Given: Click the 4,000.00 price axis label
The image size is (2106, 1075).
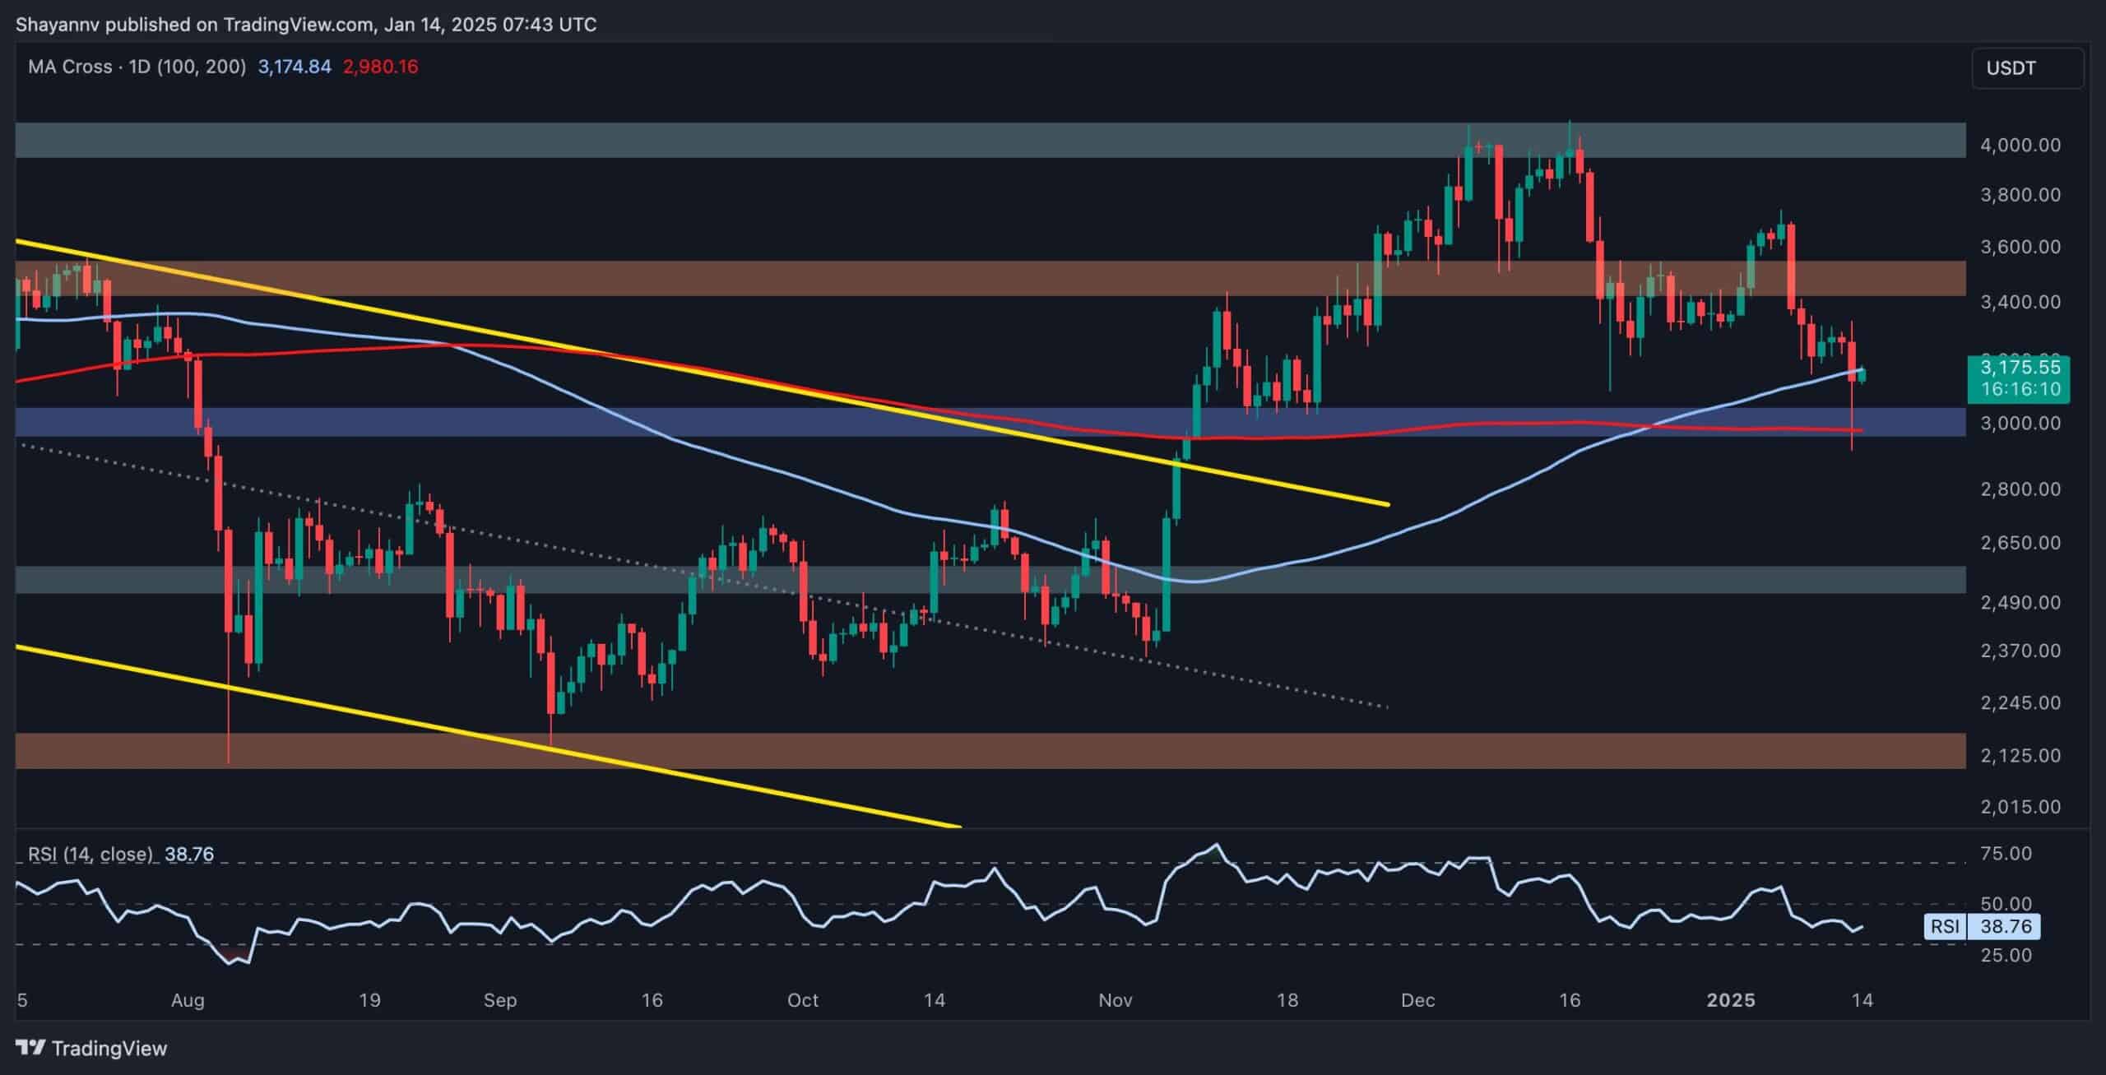Looking at the screenshot, I should [2020, 145].
